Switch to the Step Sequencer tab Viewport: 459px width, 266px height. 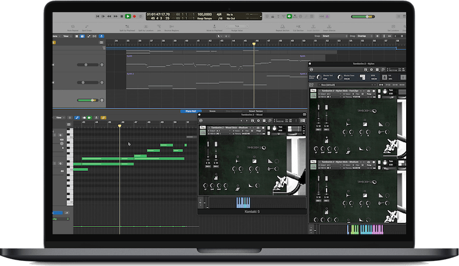point(234,111)
